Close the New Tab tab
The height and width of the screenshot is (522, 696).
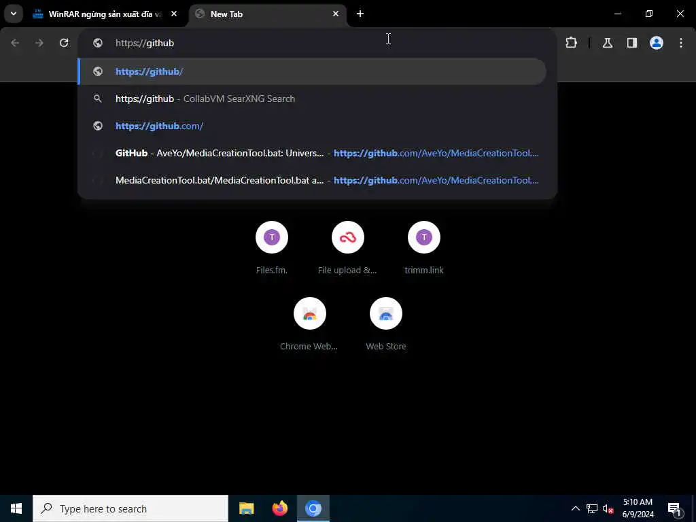(336, 14)
